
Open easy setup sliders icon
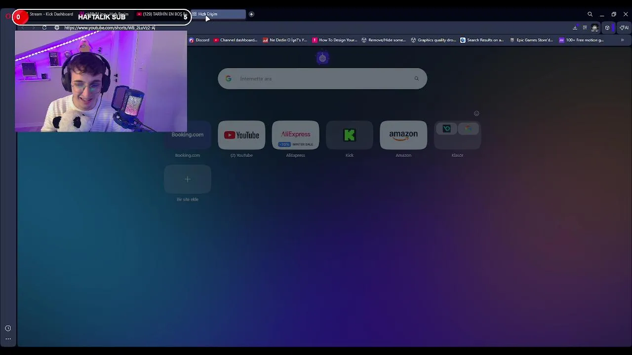point(585,28)
